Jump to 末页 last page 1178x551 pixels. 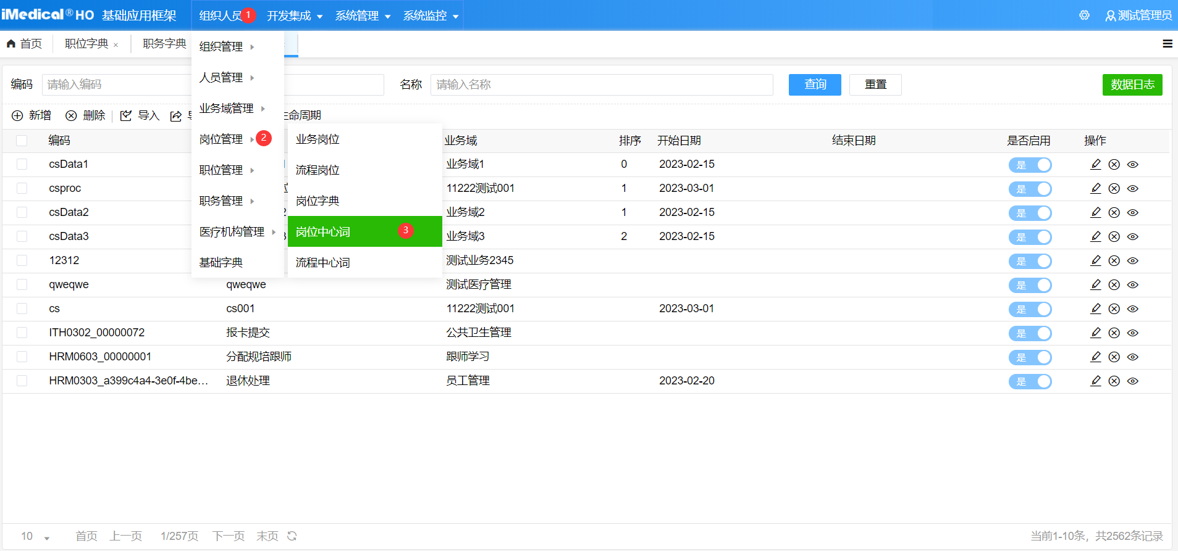click(267, 536)
